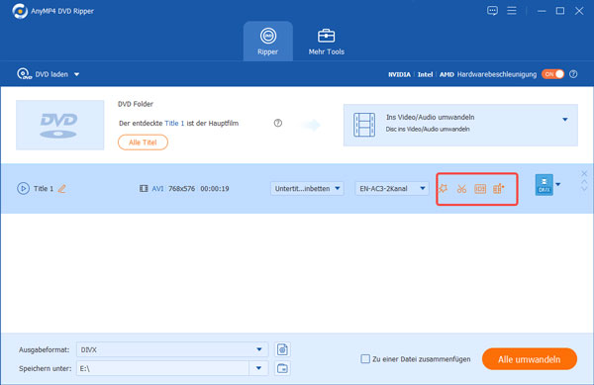Image resolution: width=594 pixels, height=385 pixels.
Task: Click the Intel label in toolbar
Action: pos(425,74)
